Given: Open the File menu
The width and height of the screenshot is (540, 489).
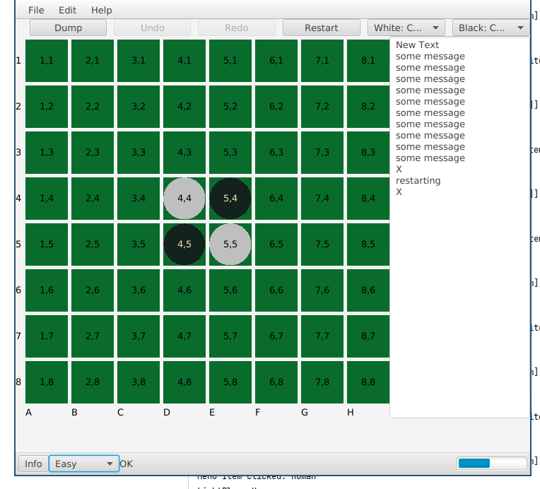Looking at the screenshot, I should tap(36, 11).
